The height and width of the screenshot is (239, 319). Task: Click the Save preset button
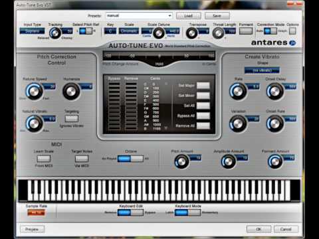coord(217,16)
